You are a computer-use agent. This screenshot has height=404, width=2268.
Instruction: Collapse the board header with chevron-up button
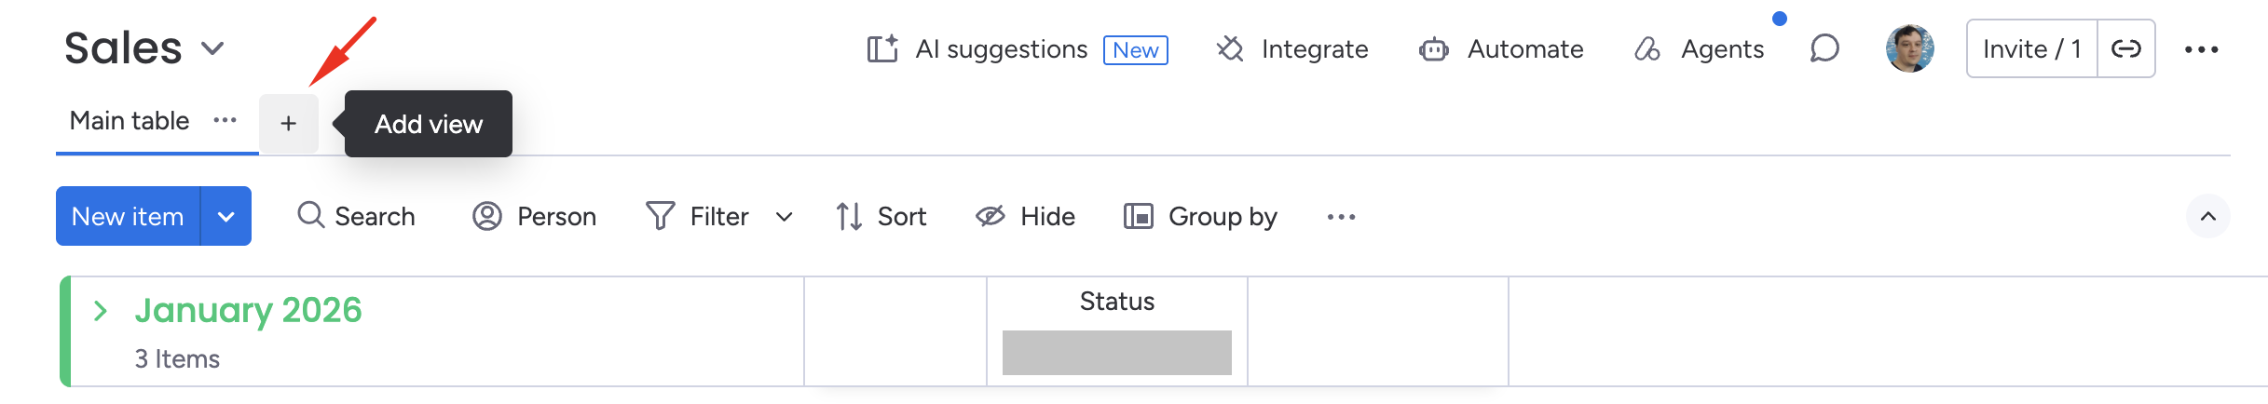(2208, 216)
